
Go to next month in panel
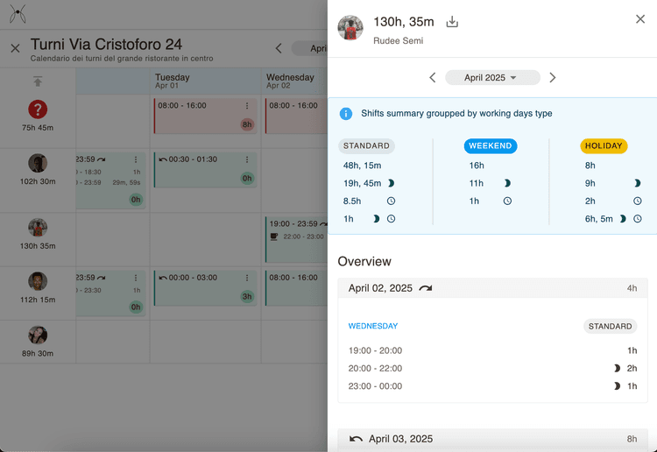pos(552,78)
